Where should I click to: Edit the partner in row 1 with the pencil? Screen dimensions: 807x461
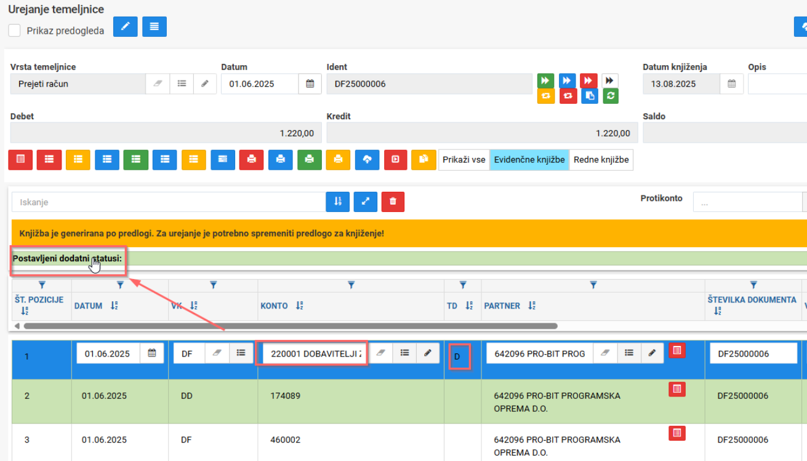[652, 353]
